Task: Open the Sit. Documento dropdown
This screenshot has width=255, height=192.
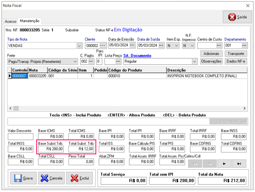Action: tap(194, 61)
